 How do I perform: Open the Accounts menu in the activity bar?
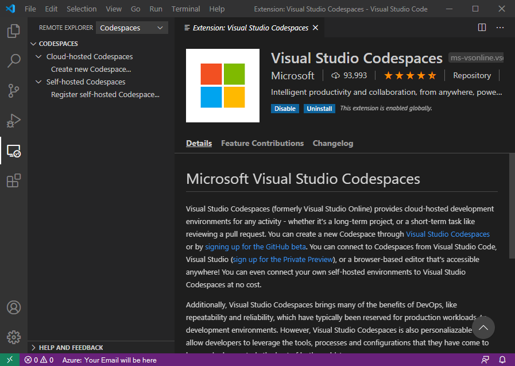click(13, 307)
